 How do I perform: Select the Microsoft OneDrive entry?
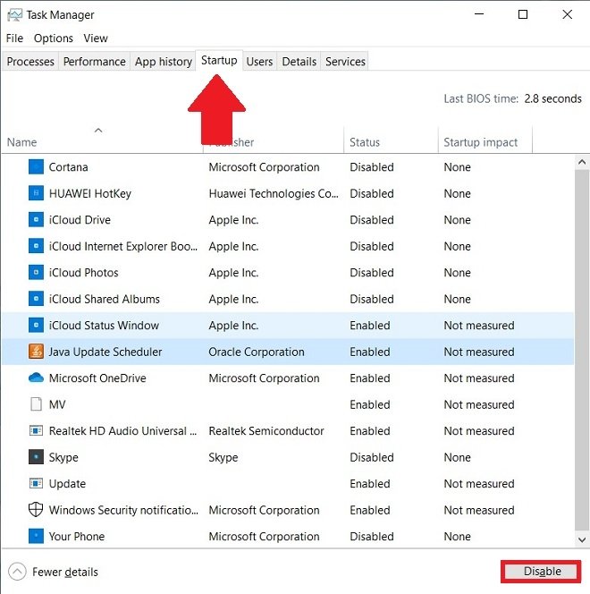pos(97,378)
